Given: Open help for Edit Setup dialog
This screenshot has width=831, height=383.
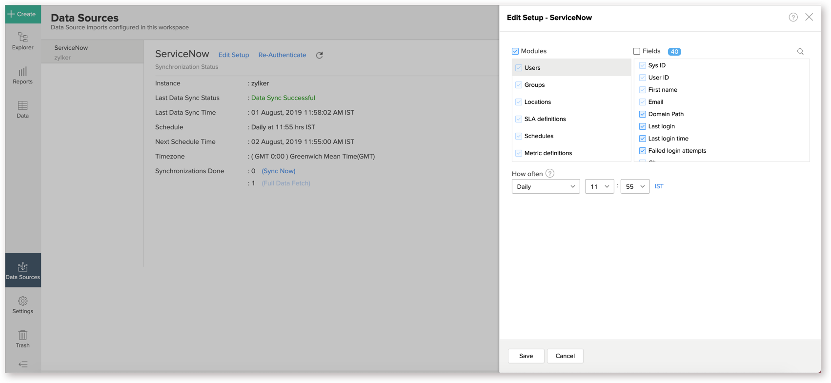Looking at the screenshot, I should click(793, 18).
